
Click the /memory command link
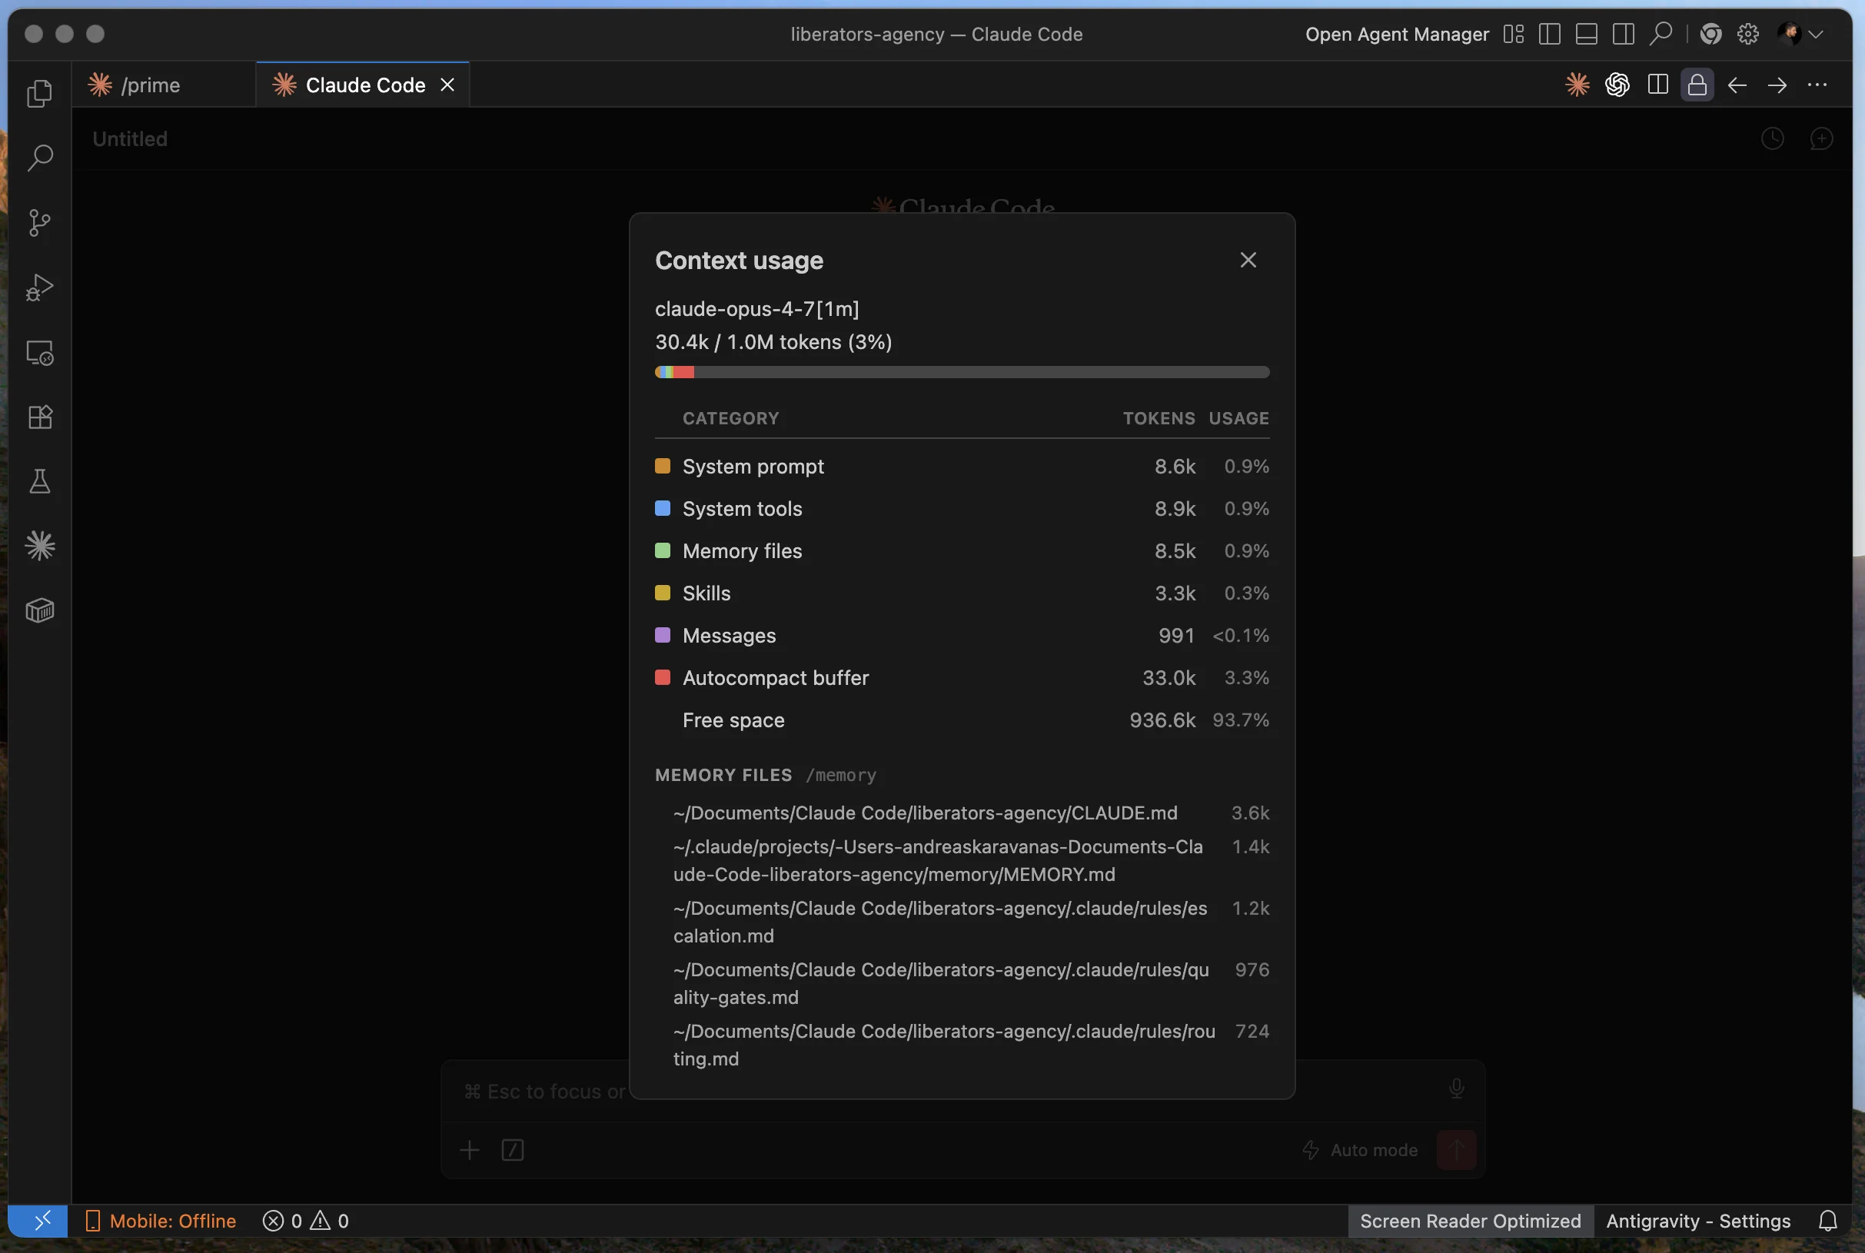tap(840, 775)
